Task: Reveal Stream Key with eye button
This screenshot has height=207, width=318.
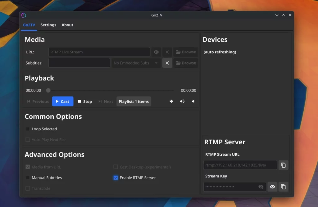Action: (x=272, y=187)
